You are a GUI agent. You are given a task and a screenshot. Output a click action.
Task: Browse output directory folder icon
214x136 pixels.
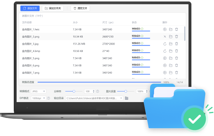point(126,98)
